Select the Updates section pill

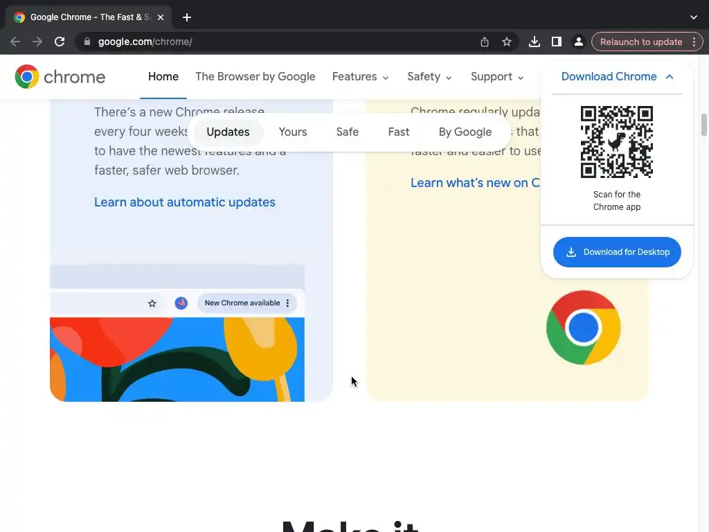pos(228,132)
